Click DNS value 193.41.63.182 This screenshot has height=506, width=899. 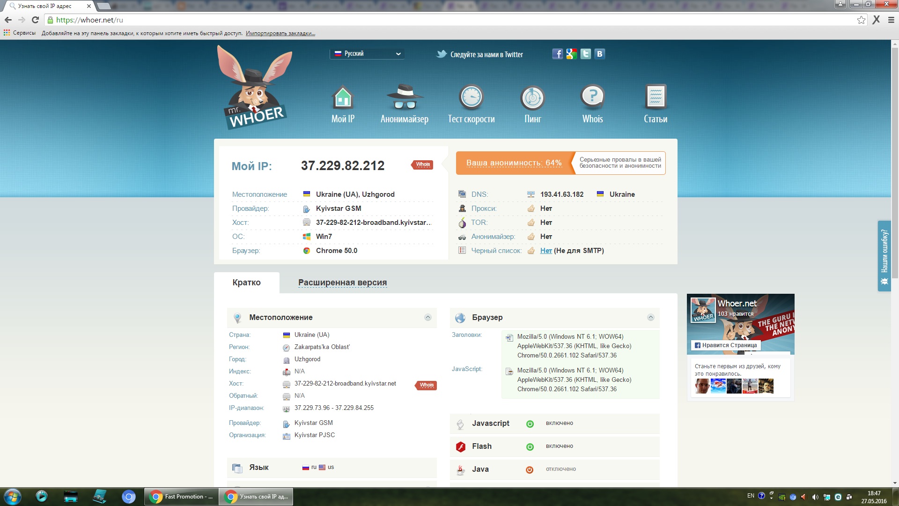[x=562, y=194]
